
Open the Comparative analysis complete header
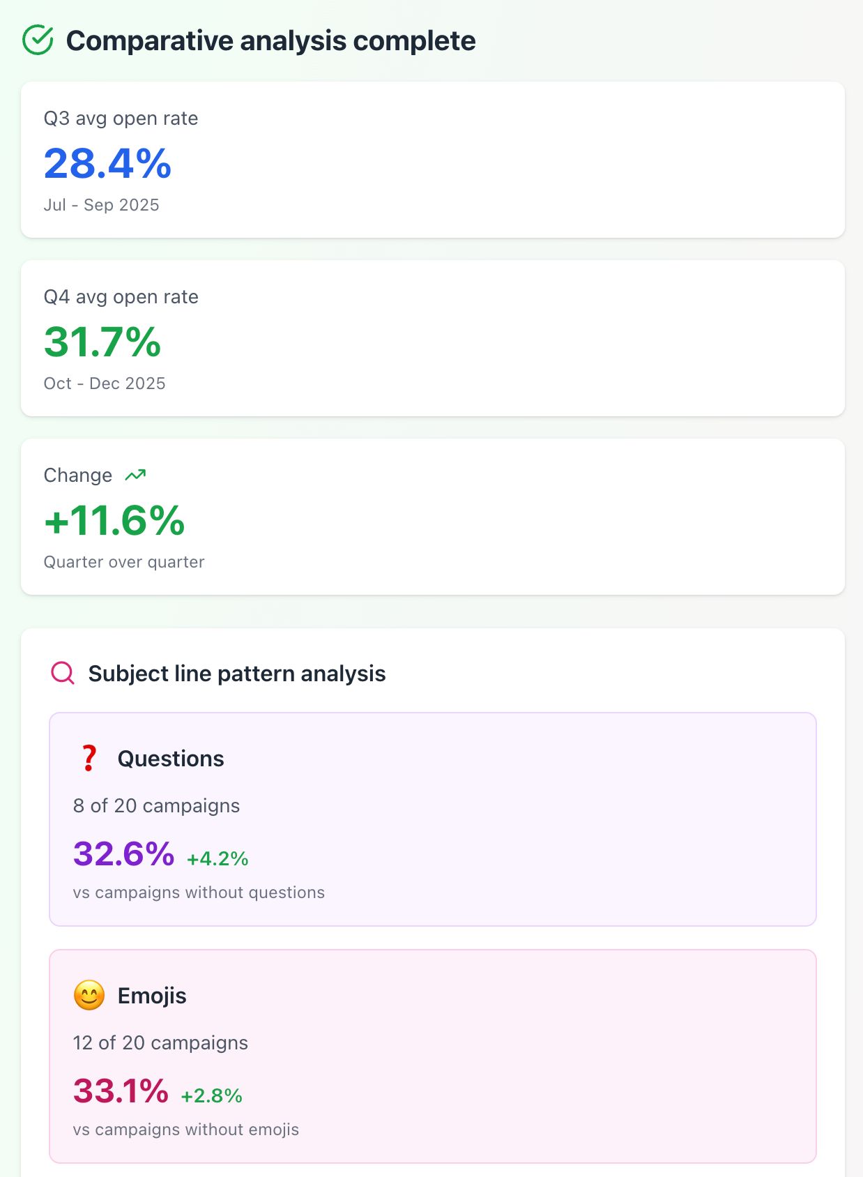[x=271, y=40]
